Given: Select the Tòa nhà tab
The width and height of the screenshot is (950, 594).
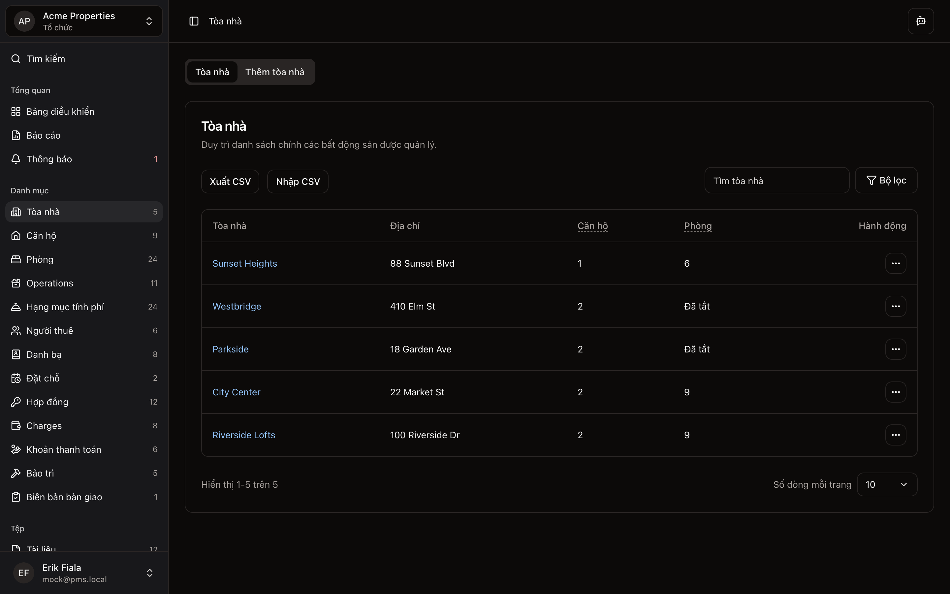Looking at the screenshot, I should pos(212,72).
